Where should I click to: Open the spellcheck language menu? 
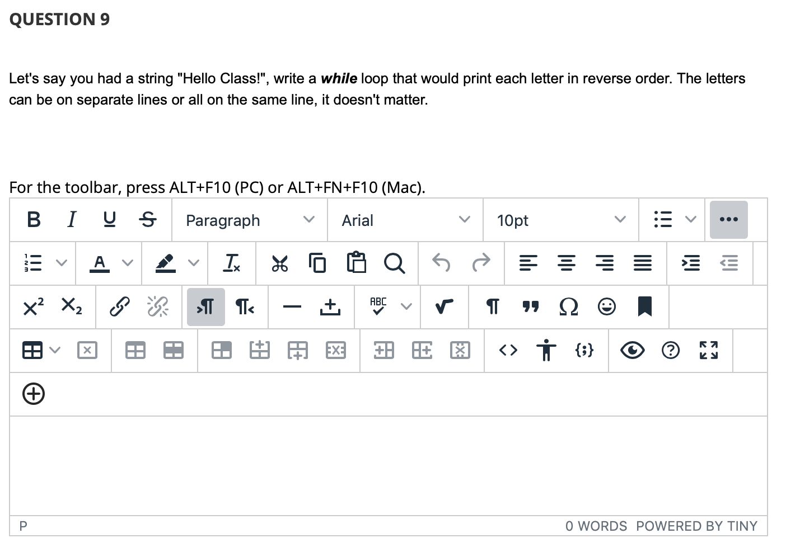point(406,306)
